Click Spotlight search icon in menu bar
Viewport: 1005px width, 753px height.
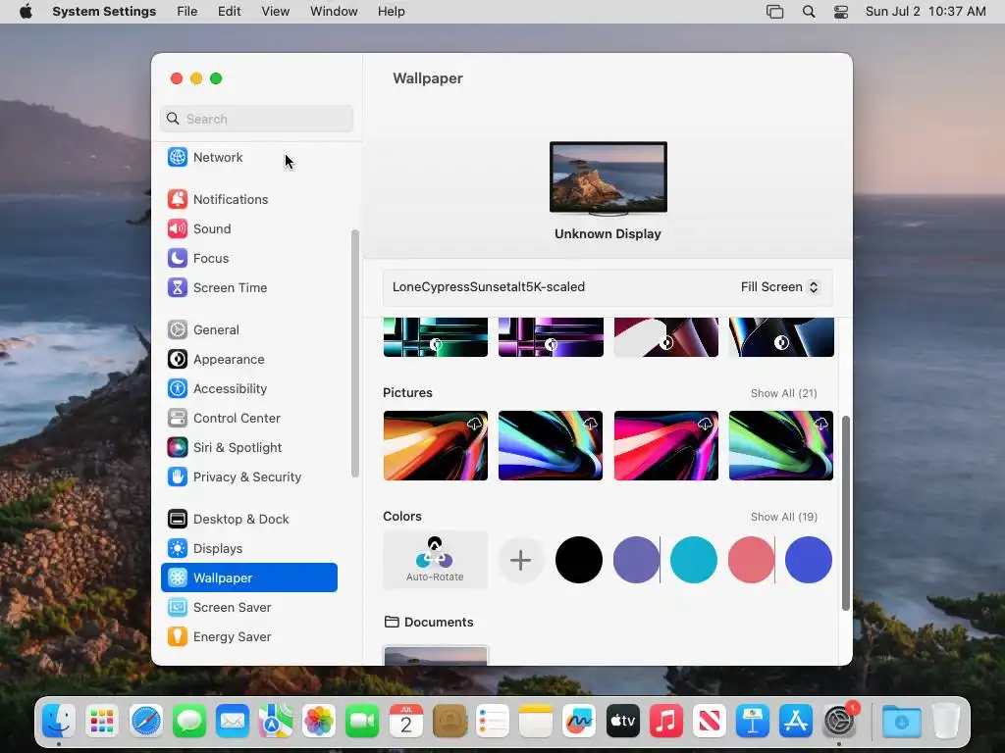(809, 12)
